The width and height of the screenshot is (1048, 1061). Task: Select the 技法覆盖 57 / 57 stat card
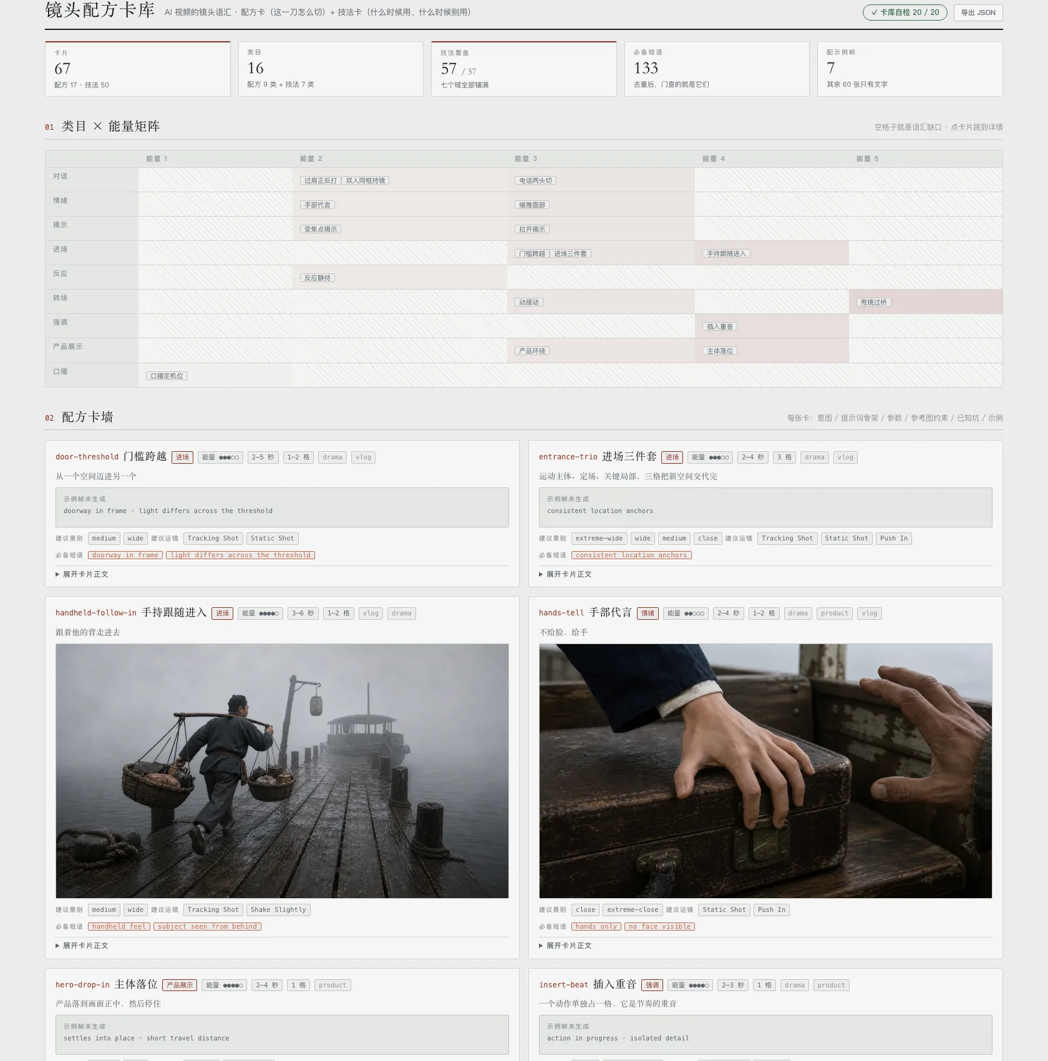pos(524,69)
